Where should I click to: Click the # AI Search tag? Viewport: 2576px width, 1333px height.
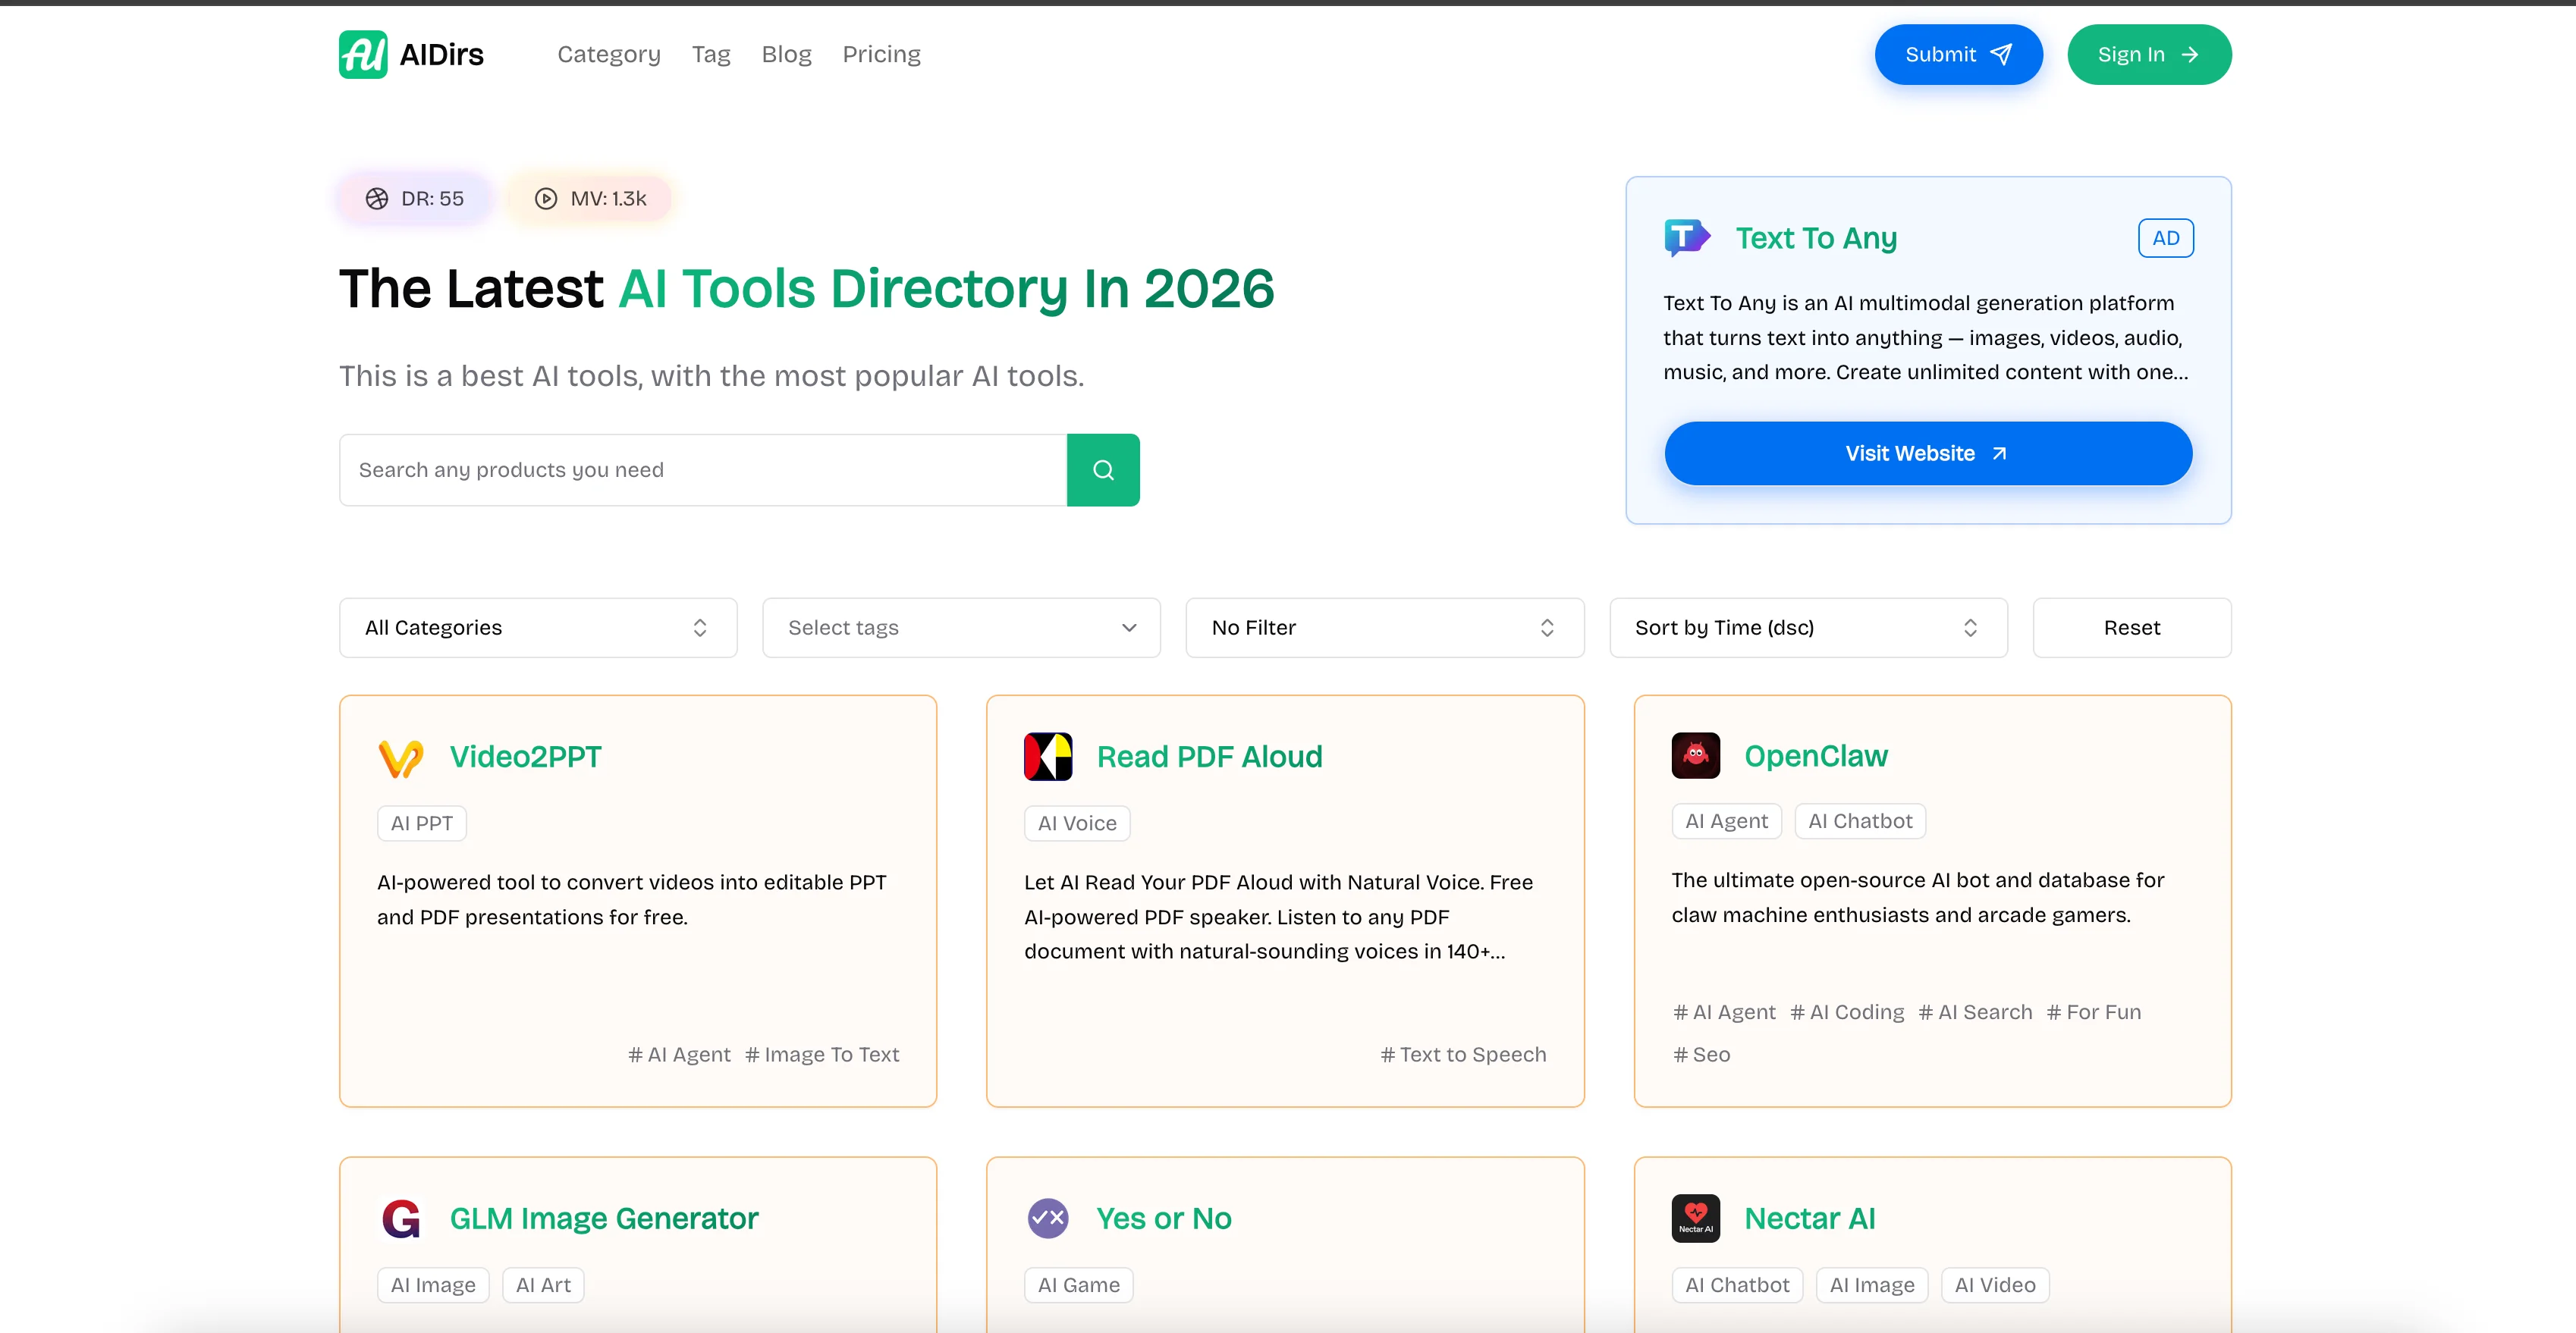(1975, 1012)
